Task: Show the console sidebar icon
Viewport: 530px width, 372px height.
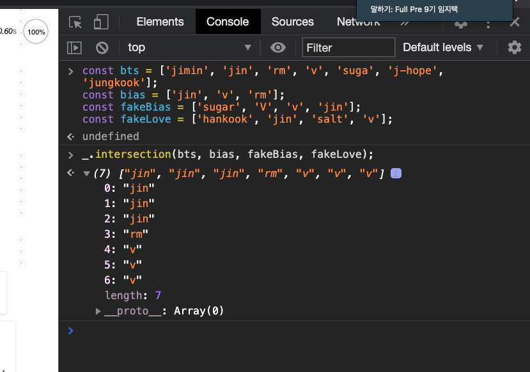Action: [74, 48]
